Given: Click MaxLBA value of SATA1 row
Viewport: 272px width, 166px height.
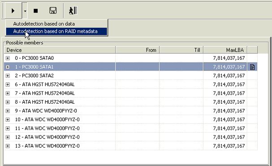Looking at the screenshot, I should 229,67.
